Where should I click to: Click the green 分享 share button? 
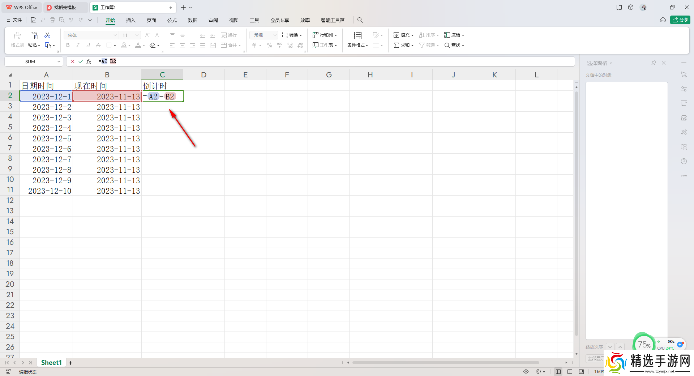[680, 20]
